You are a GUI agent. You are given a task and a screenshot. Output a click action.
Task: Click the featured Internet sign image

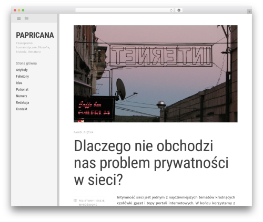click(156, 73)
